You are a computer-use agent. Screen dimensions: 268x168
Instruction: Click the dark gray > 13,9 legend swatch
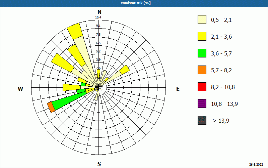pos(202,120)
